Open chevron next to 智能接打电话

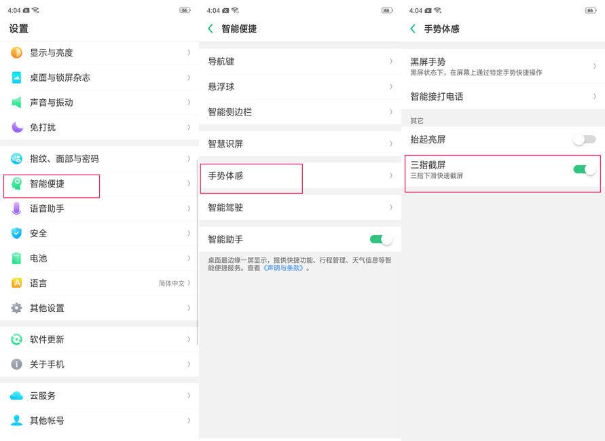pyautogui.click(x=595, y=96)
